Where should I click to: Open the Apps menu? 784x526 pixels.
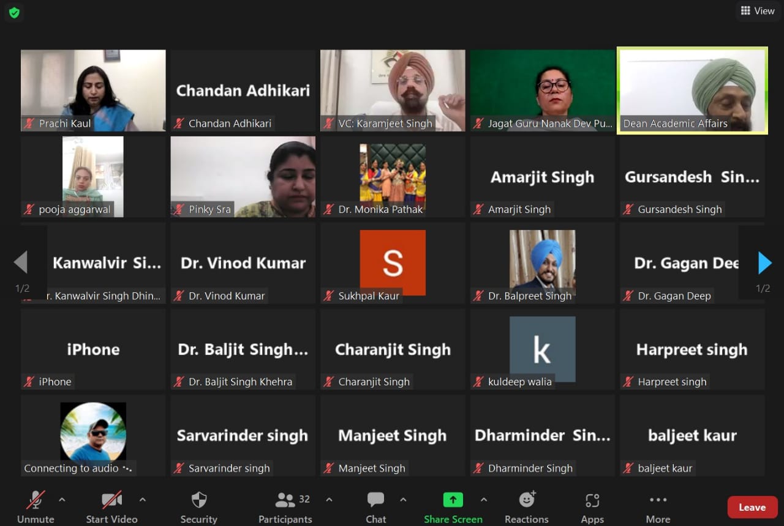coord(592,507)
